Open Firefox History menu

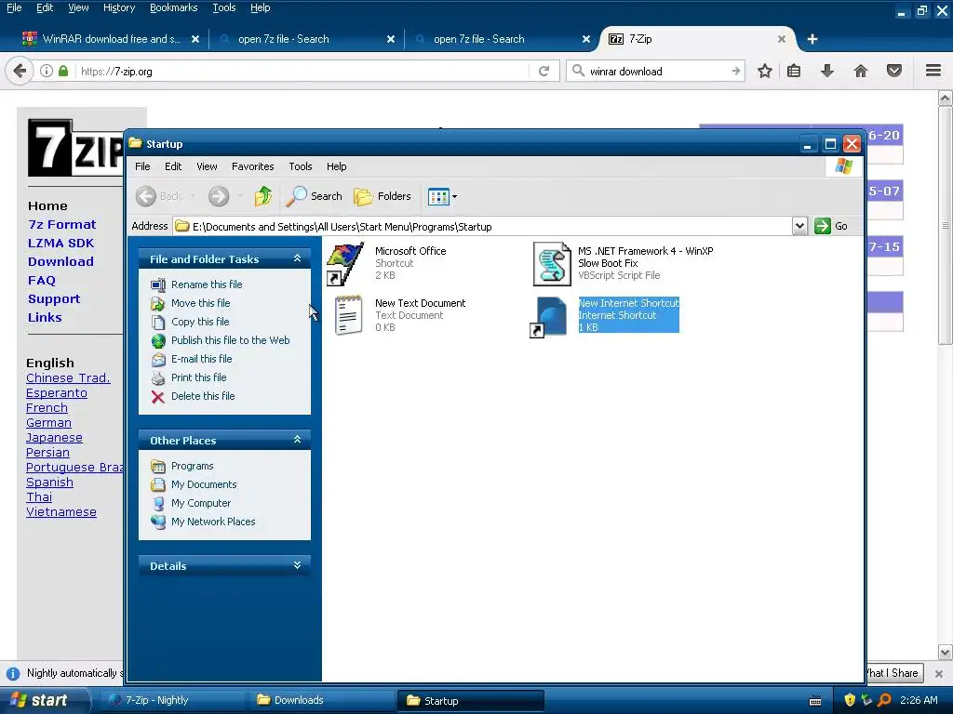(118, 7)
